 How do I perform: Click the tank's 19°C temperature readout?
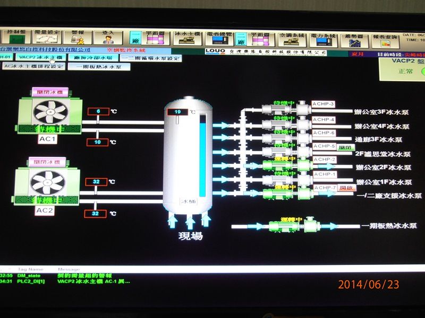(x=177, y=112)
